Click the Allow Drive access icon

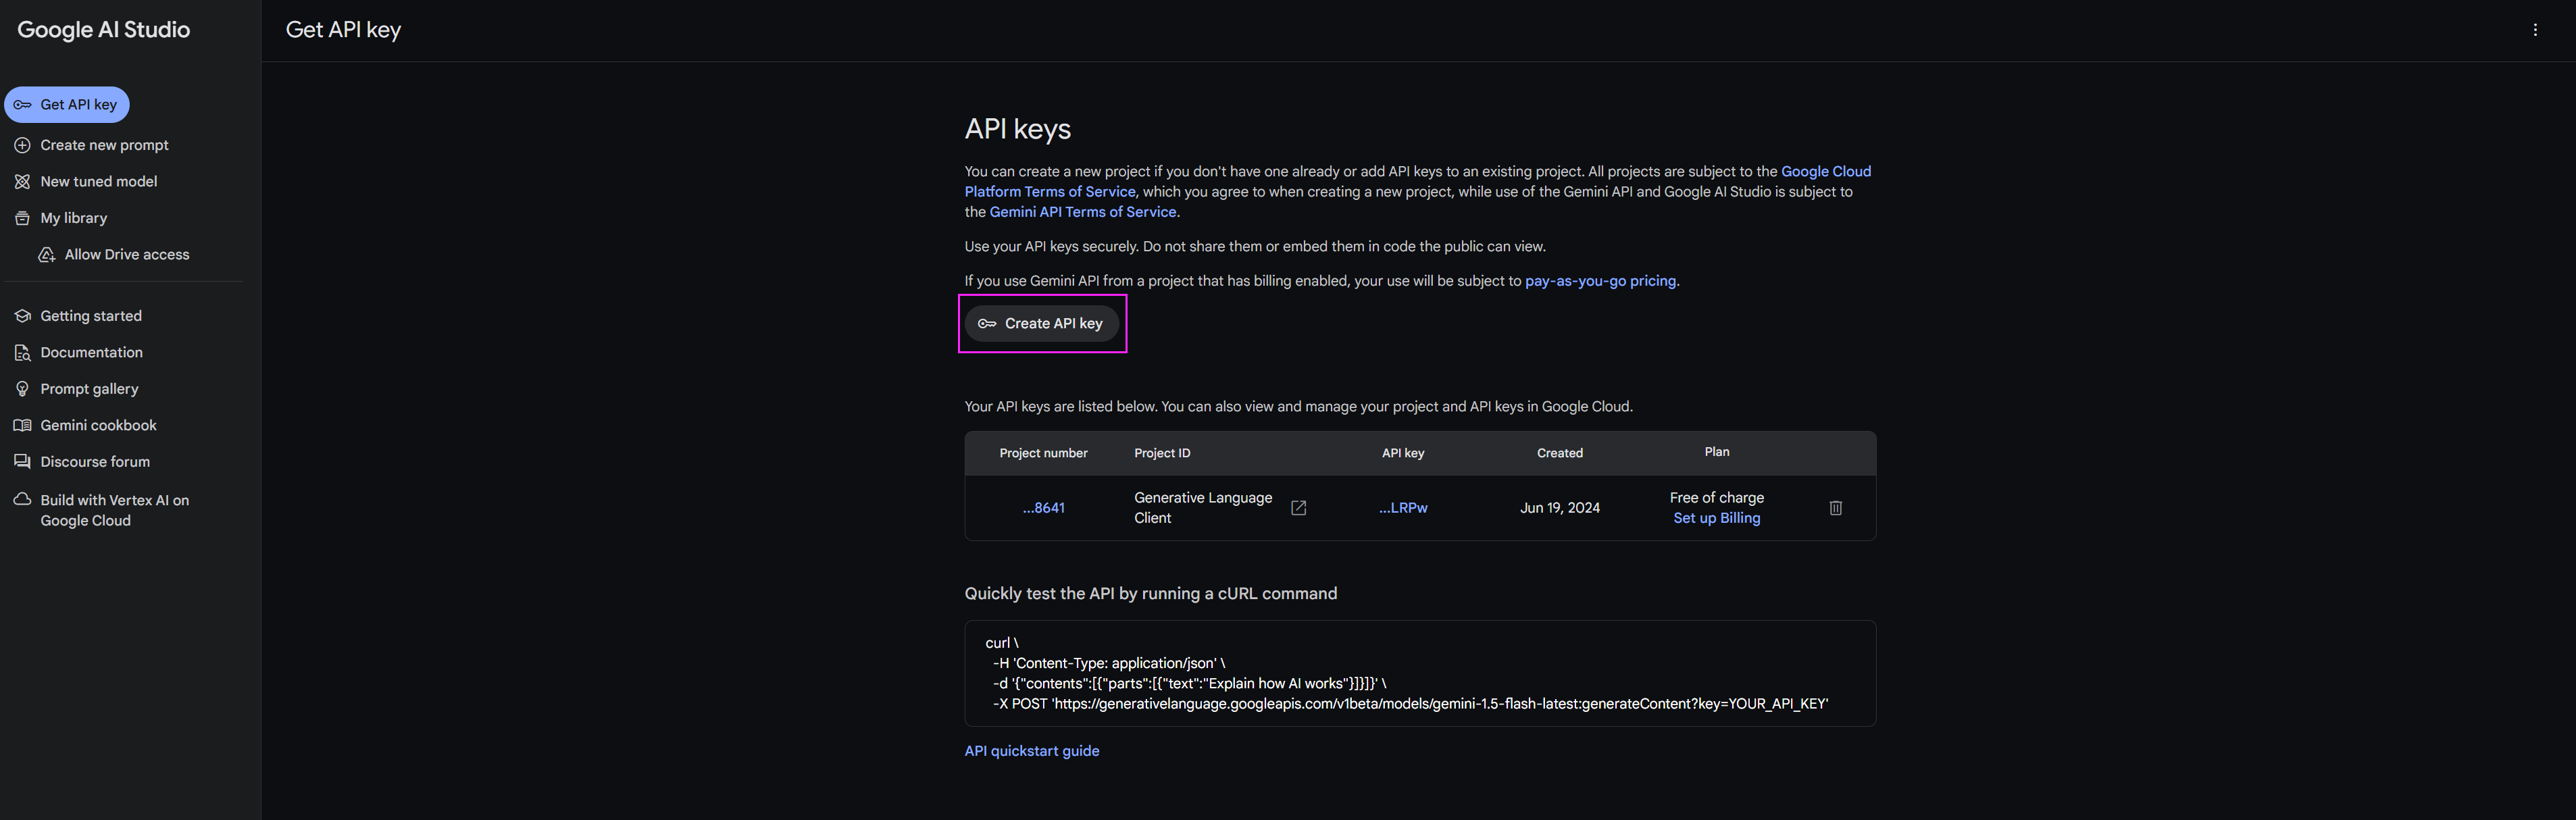[x=46, y=255]
